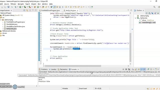
Task: Click the magnifier search icon at top right
Action: pos(154,7)
